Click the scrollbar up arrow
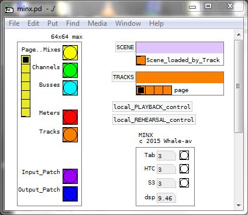This screenshot has height=215, width=248. pyautogui.click(x=239, y=35)
